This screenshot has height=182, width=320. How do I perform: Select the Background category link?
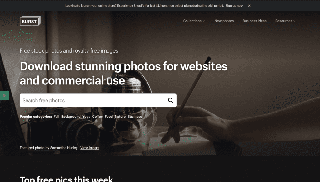point(71,117)
